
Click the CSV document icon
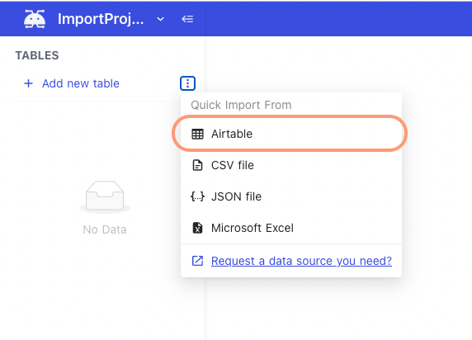click(x=197, y=165)
